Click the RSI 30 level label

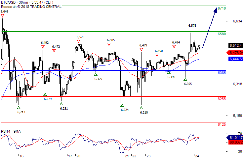[x=240, y=151]
